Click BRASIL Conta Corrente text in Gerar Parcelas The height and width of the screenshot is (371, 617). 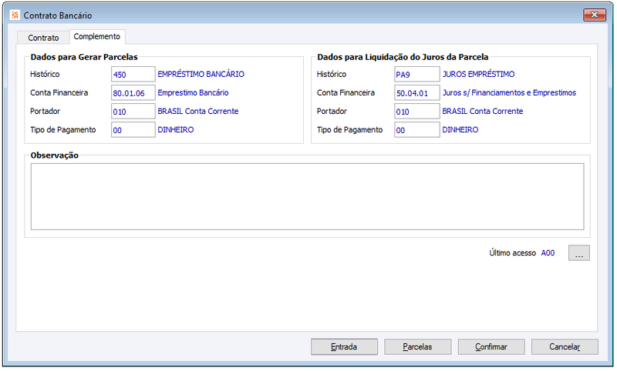(x=198, y=112)
